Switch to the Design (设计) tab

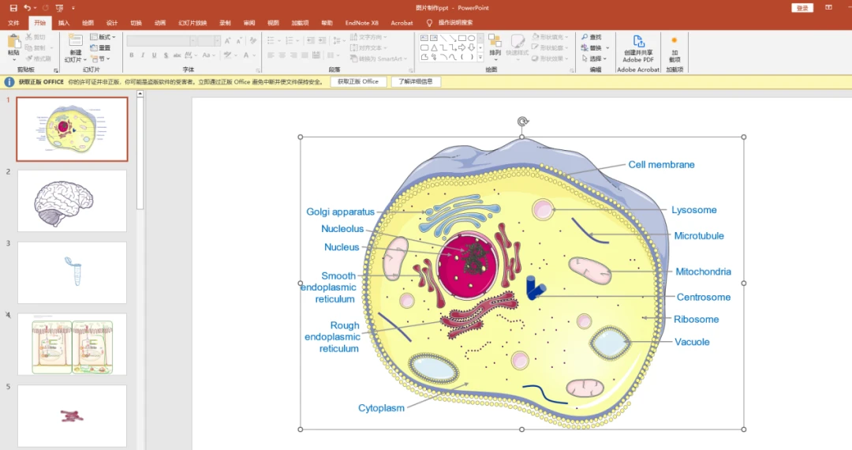click(112, 23)
